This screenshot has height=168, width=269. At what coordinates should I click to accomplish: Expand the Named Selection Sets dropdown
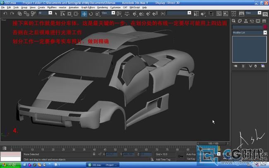189,13
